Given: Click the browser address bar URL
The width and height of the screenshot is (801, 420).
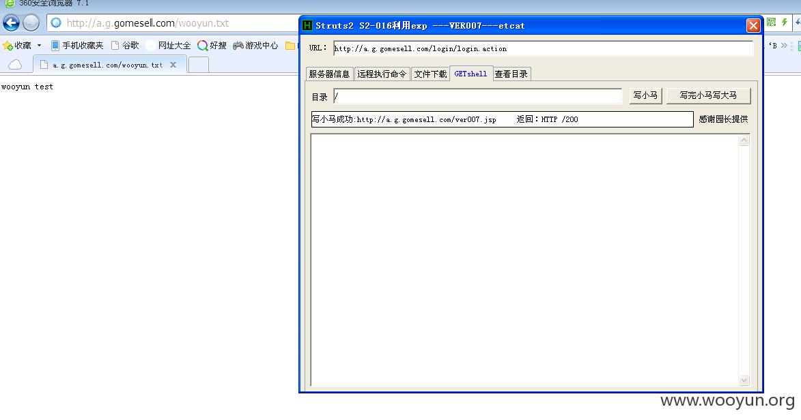Looking at the screenshot, I should point(147,23).
